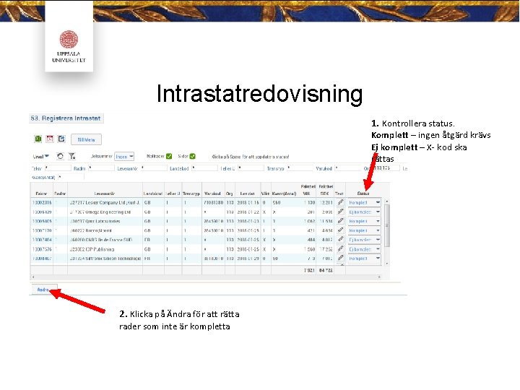Open the Jobbnummer dropdown
The width and height of the screenshot is (520, 390).
[x=124, y=156]
